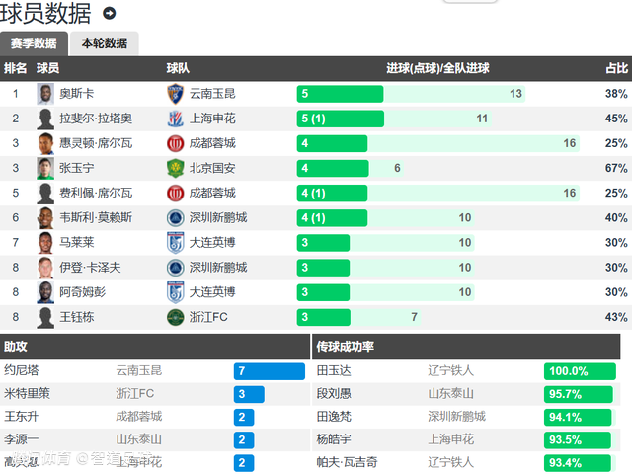Click 田玉达 in passing accuracy list
The image size is (632, 475).
click(x=334, y=371)
